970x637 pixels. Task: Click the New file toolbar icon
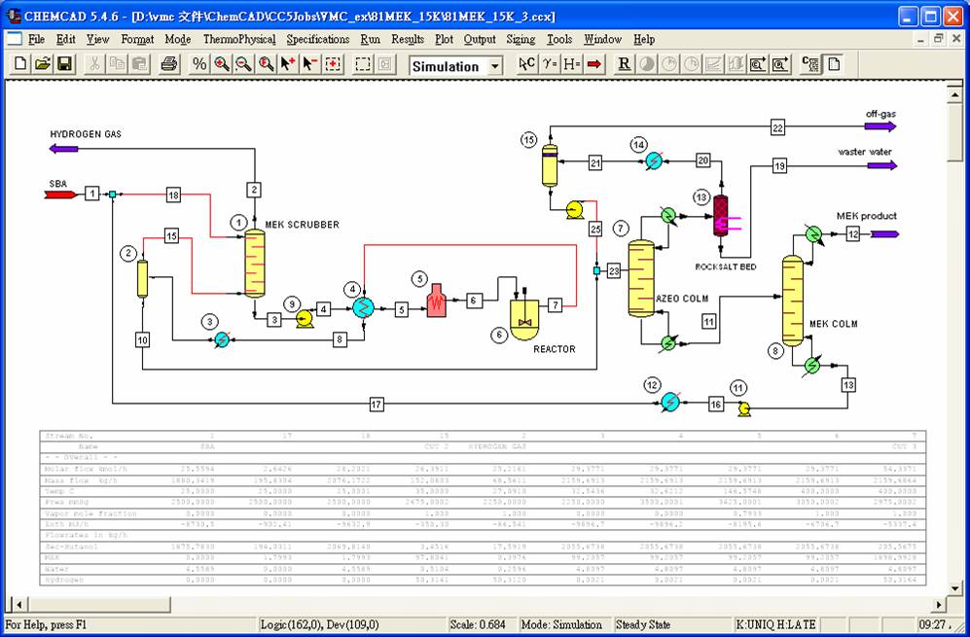pos(20,64)
